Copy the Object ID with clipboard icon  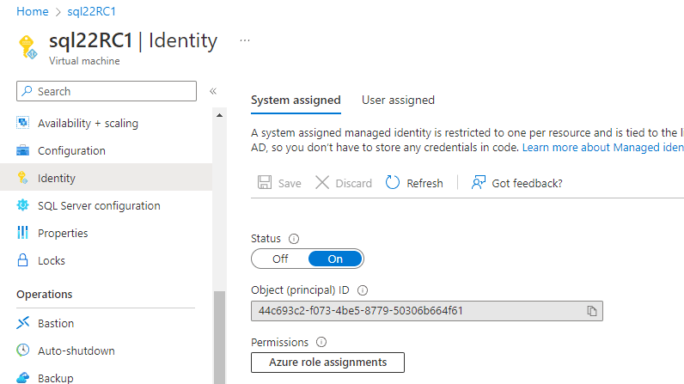[591, 311]
